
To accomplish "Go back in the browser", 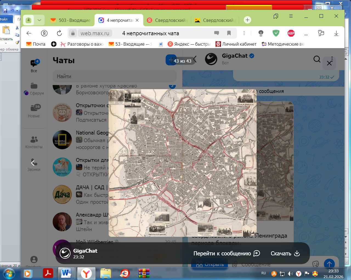I will [x=29, y=33].
